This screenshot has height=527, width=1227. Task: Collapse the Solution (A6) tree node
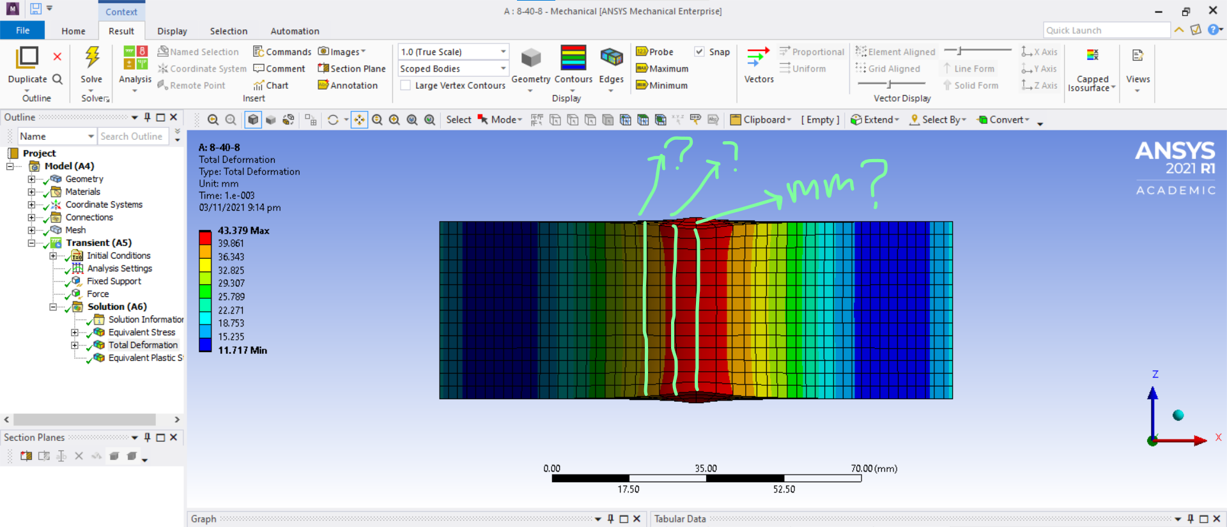53,307
